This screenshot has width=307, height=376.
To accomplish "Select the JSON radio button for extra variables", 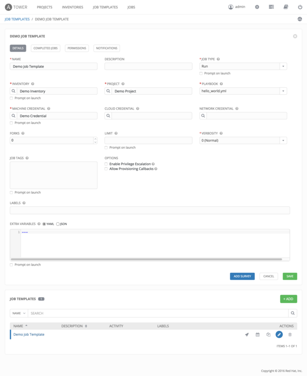I will click(58, 224).
